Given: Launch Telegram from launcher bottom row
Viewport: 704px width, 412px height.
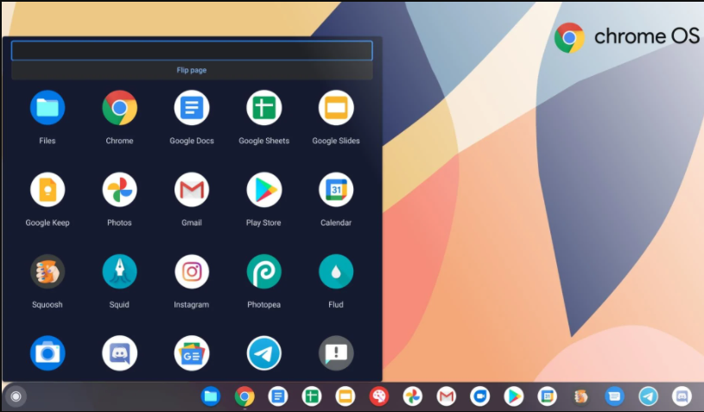Looking at the screenshot, I should pos(264,353).
